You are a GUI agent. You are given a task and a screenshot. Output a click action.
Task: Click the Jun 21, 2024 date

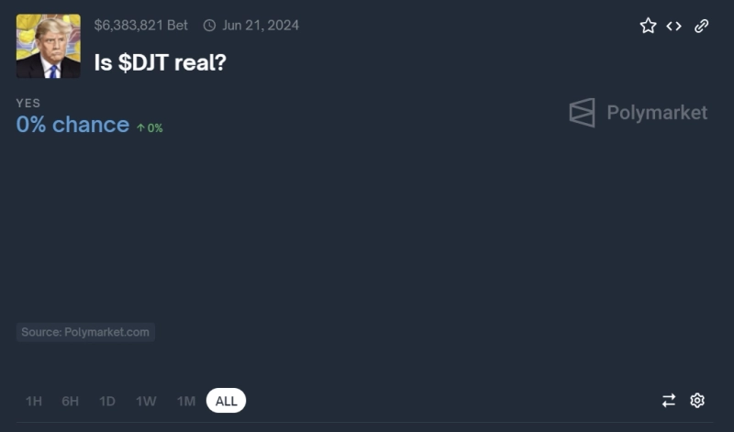[x=261, y=26]
